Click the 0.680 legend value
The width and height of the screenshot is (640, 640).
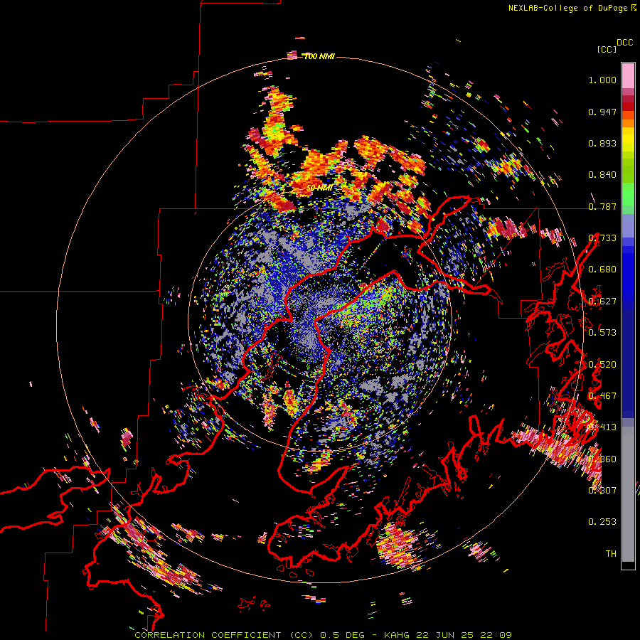[602, 270]
